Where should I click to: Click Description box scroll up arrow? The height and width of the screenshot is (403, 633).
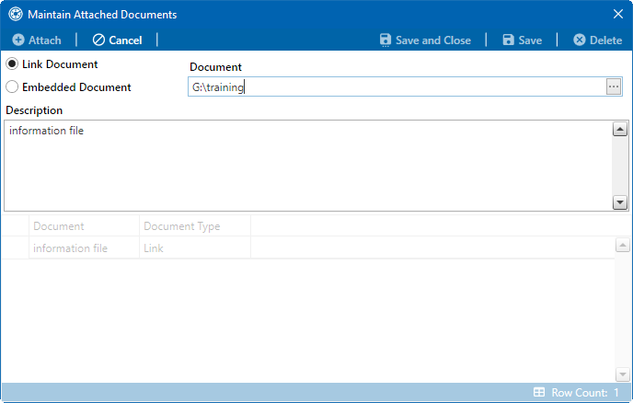click(620, 129)
